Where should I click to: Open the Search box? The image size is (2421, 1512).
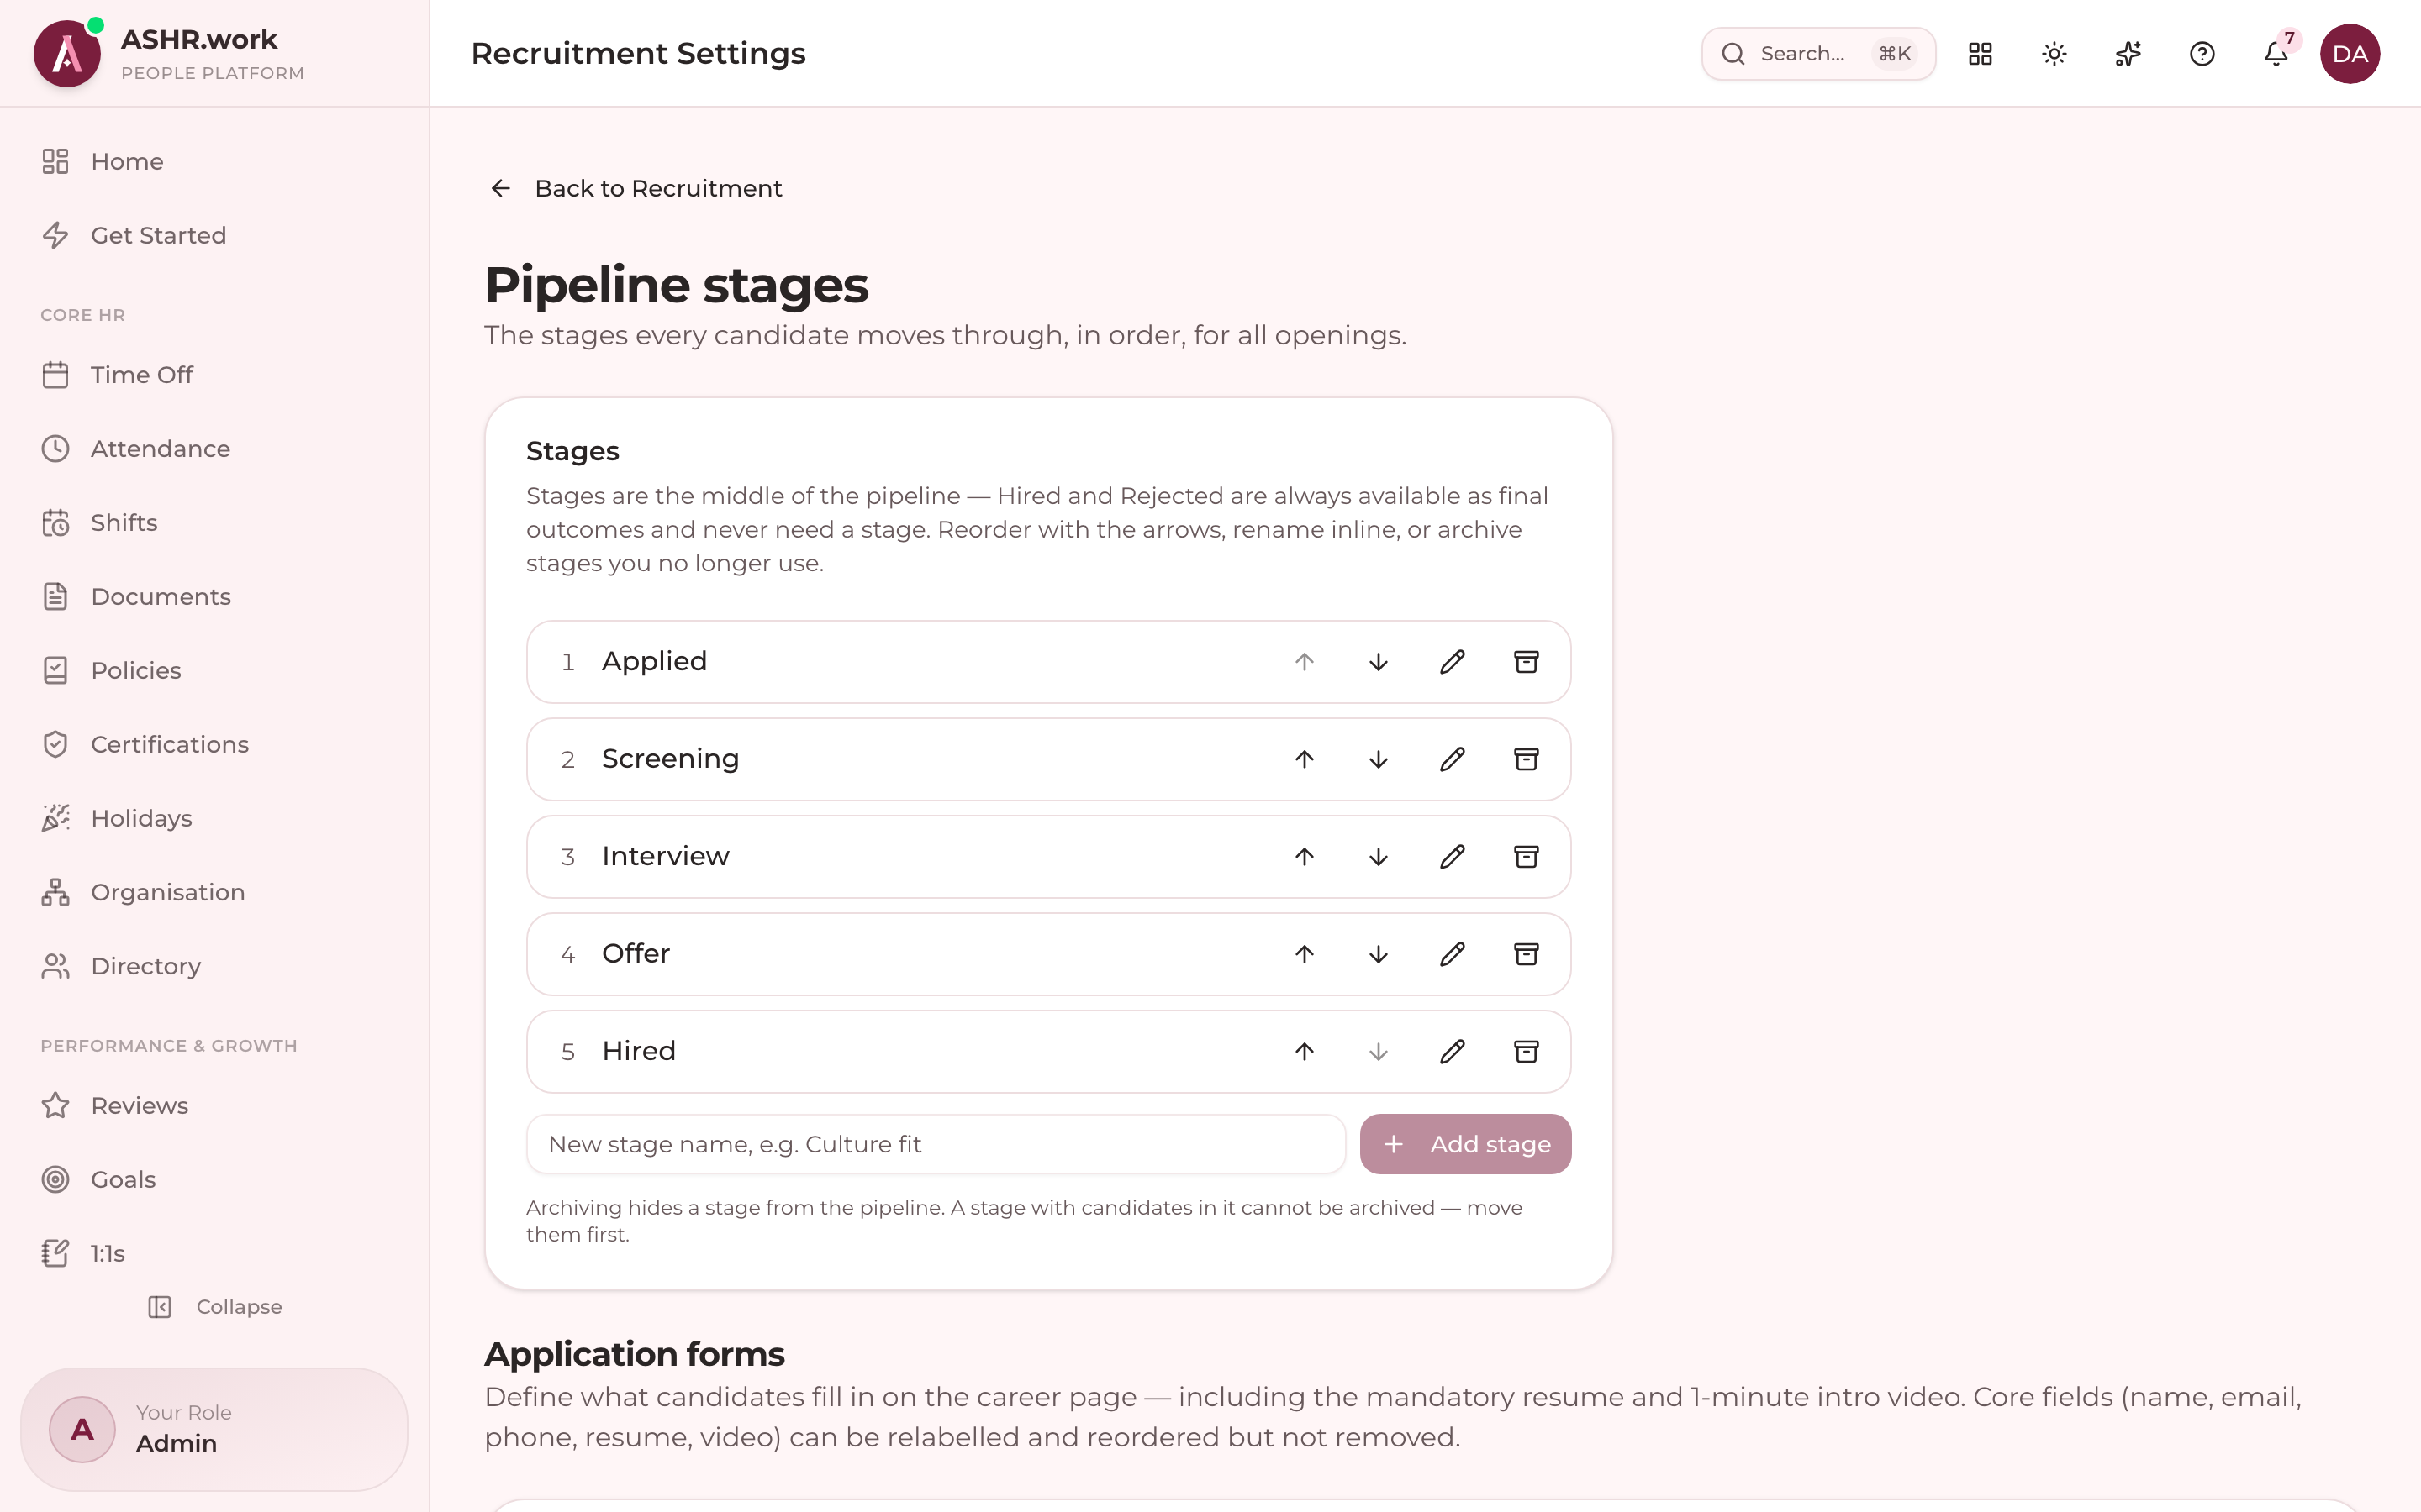[x=1817, y=53]
